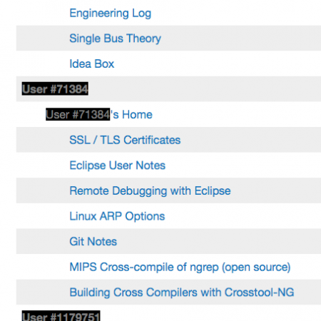View the page about TLS certificates
Screen dimensions: 321x321
125,140
